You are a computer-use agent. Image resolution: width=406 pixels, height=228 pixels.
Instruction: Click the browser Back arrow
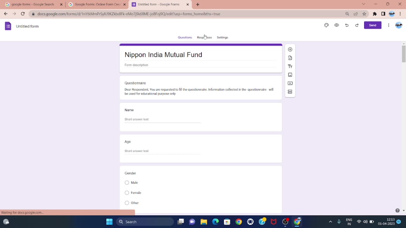[x=6, y=14]
